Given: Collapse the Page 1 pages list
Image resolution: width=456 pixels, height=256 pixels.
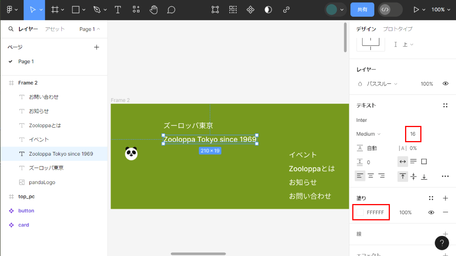Looking at the screenshot, I should (x=90, y=29).
